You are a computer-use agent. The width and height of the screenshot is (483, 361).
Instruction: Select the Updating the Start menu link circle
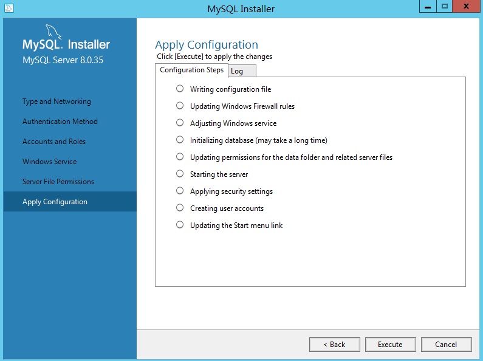click(180, 224)
